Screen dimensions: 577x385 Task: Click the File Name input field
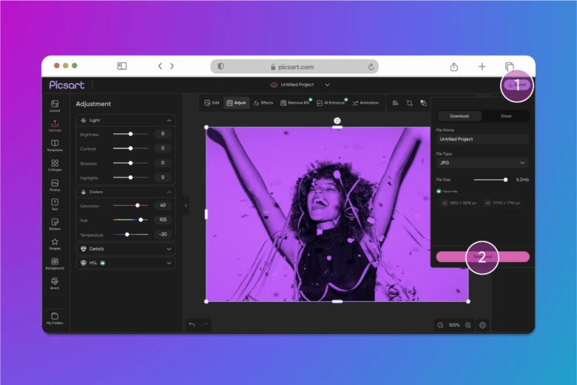[482, 138]
